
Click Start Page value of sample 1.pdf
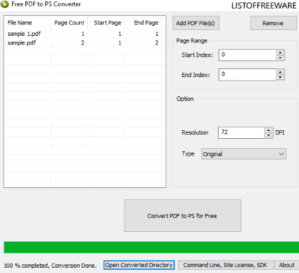click(x=120, y=34)
